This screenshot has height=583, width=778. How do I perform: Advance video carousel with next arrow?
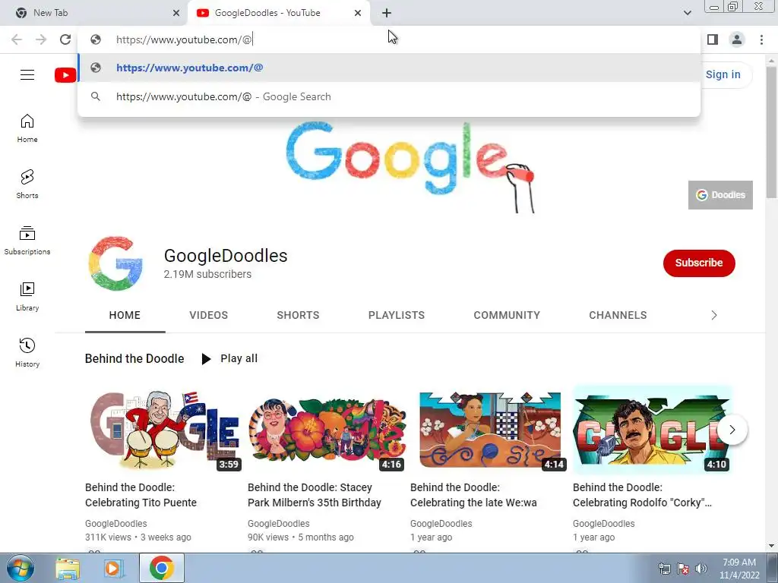732,430
